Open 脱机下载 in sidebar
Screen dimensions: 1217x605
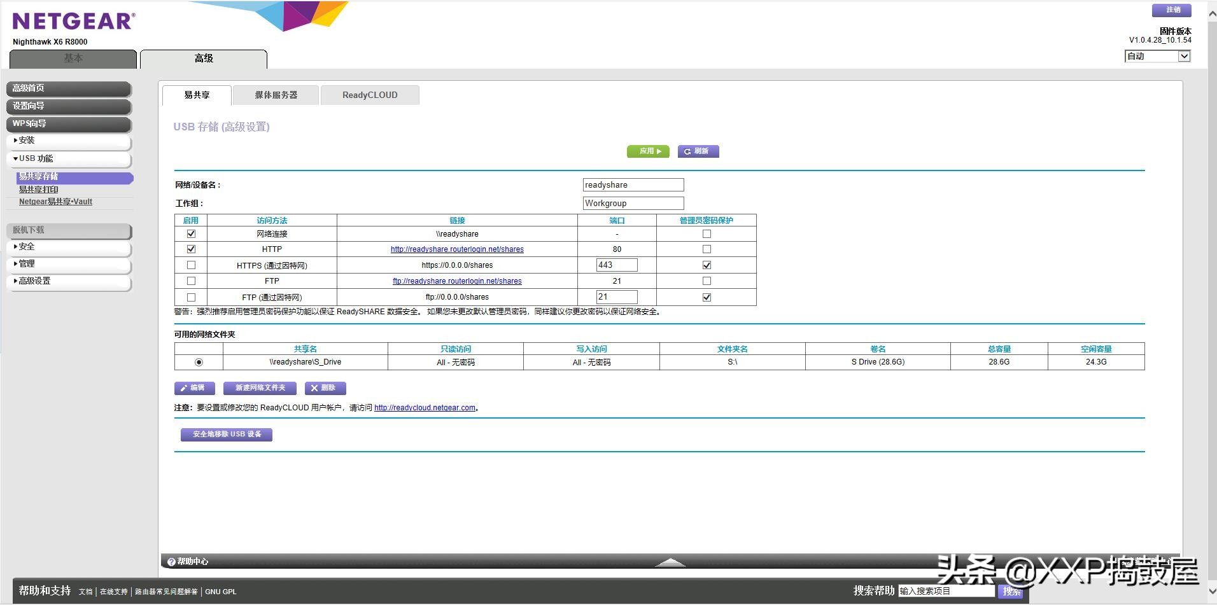(69, 230)
